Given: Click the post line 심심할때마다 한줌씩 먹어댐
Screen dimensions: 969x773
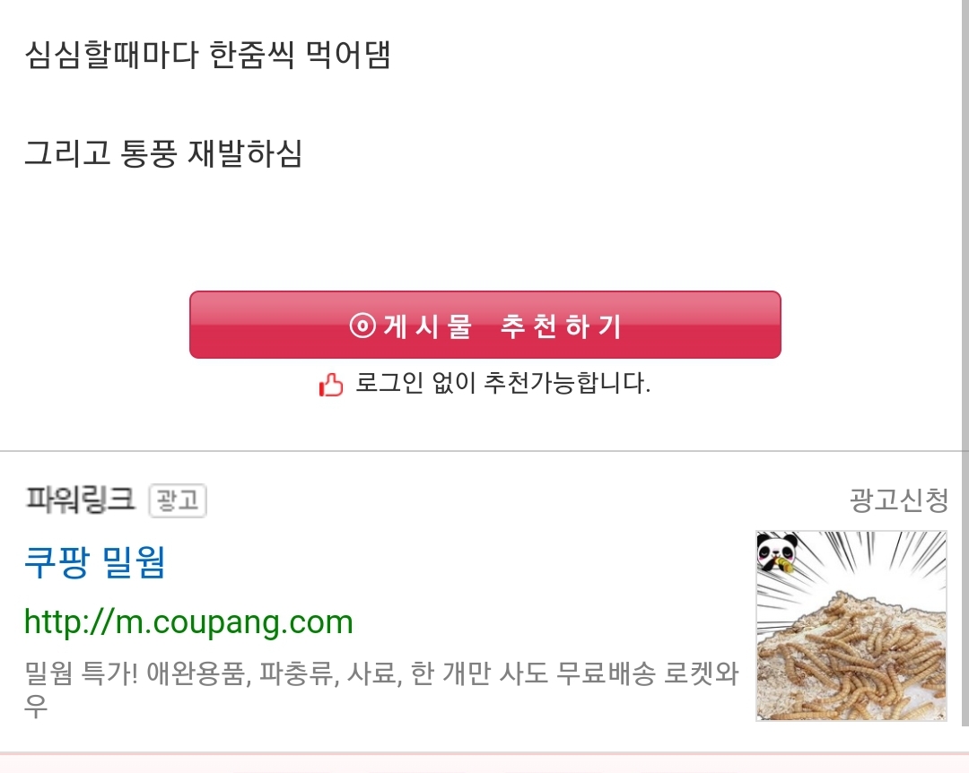Looking at the screenshot, I should click(208, 56).
